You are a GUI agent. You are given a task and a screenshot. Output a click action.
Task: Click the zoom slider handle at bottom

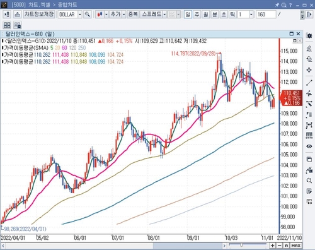tap(241, 245)
